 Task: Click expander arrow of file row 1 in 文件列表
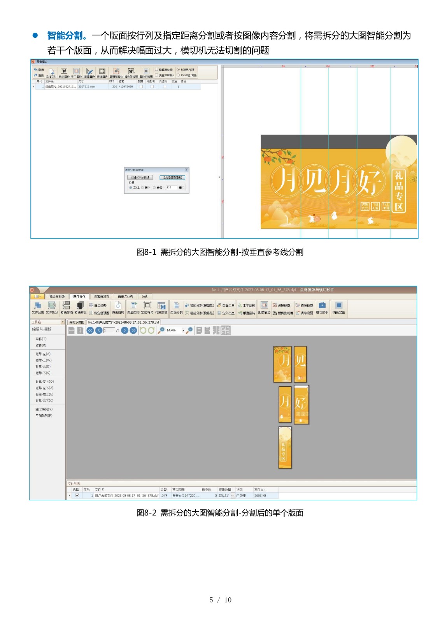(x=70, y=496)
